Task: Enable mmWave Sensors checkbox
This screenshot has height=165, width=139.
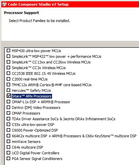Action: point(8,141)
